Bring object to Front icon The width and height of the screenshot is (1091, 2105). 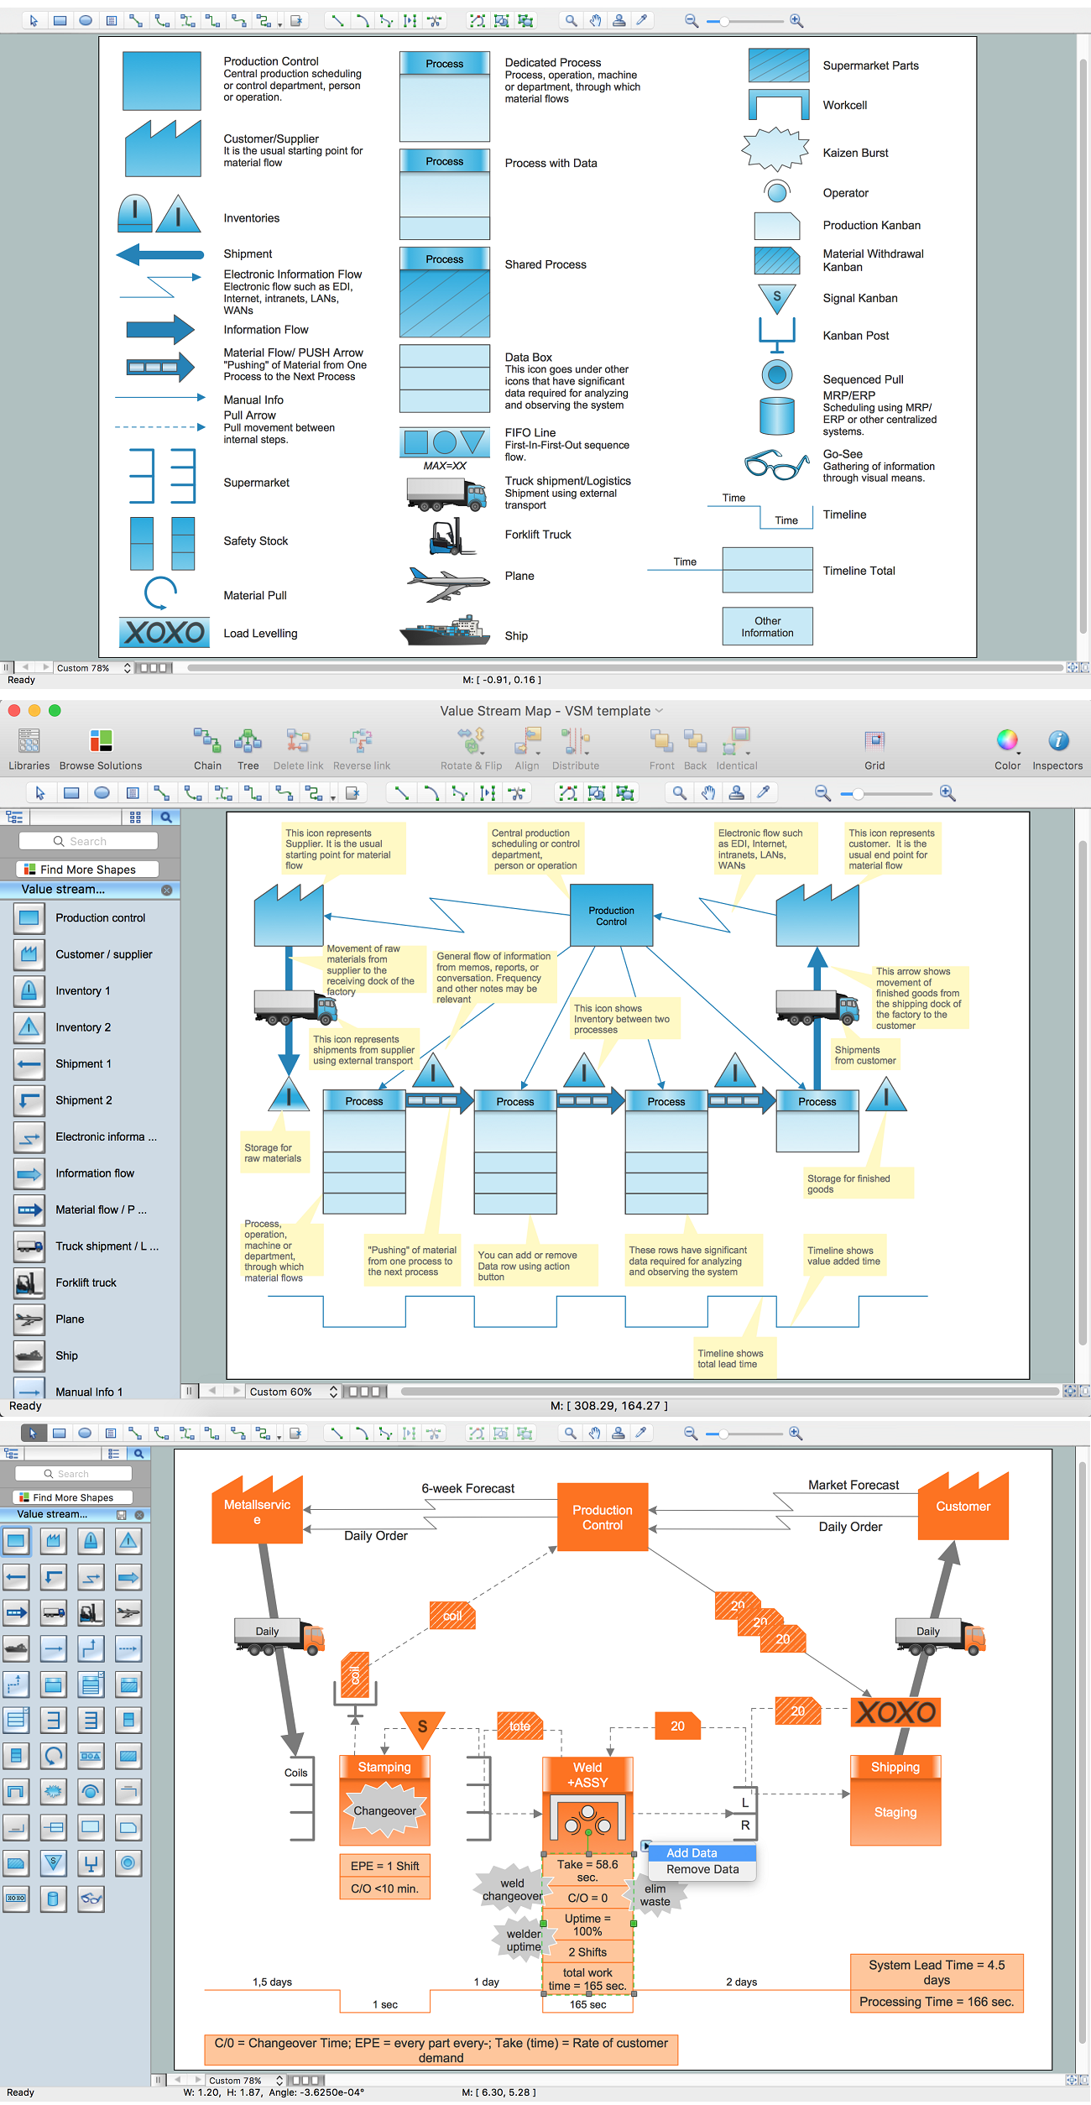point(661,748)
